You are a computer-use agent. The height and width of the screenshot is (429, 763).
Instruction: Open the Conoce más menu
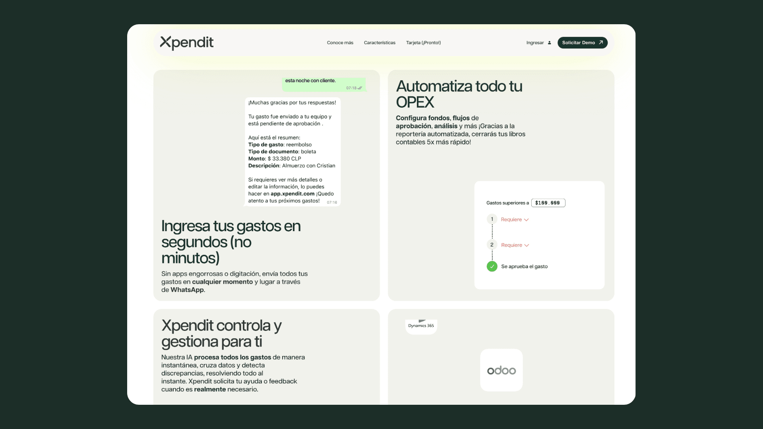340,43
